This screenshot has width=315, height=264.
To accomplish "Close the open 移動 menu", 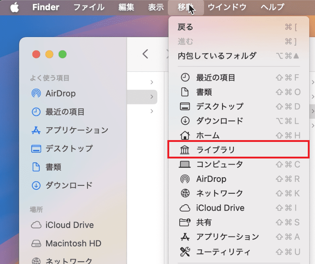I will coord(186,8).
